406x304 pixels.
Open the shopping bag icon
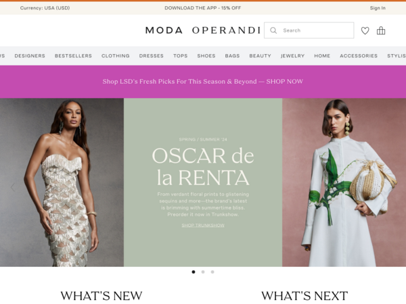[x=381, y=30]
